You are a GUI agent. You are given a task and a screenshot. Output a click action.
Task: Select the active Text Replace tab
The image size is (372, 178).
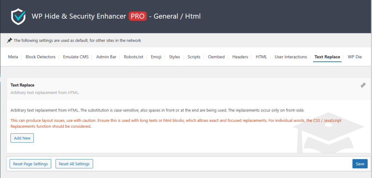point(327,57)
